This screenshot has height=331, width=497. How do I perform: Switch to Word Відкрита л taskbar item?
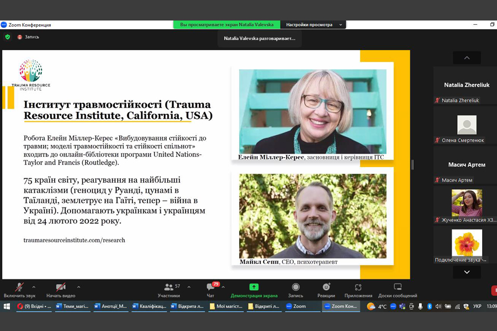point(187,306)
